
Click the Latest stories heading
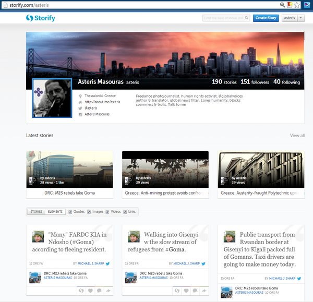point(40,135)
